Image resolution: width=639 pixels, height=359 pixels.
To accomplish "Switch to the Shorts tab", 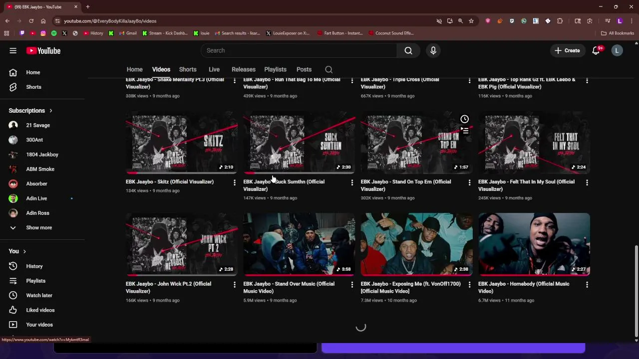I will (188, 69).
